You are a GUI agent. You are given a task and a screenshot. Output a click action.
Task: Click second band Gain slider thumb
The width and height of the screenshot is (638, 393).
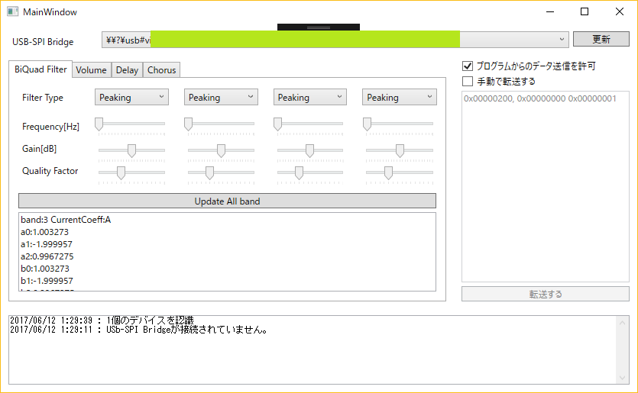pyautogui.click(x=221, y=150)
